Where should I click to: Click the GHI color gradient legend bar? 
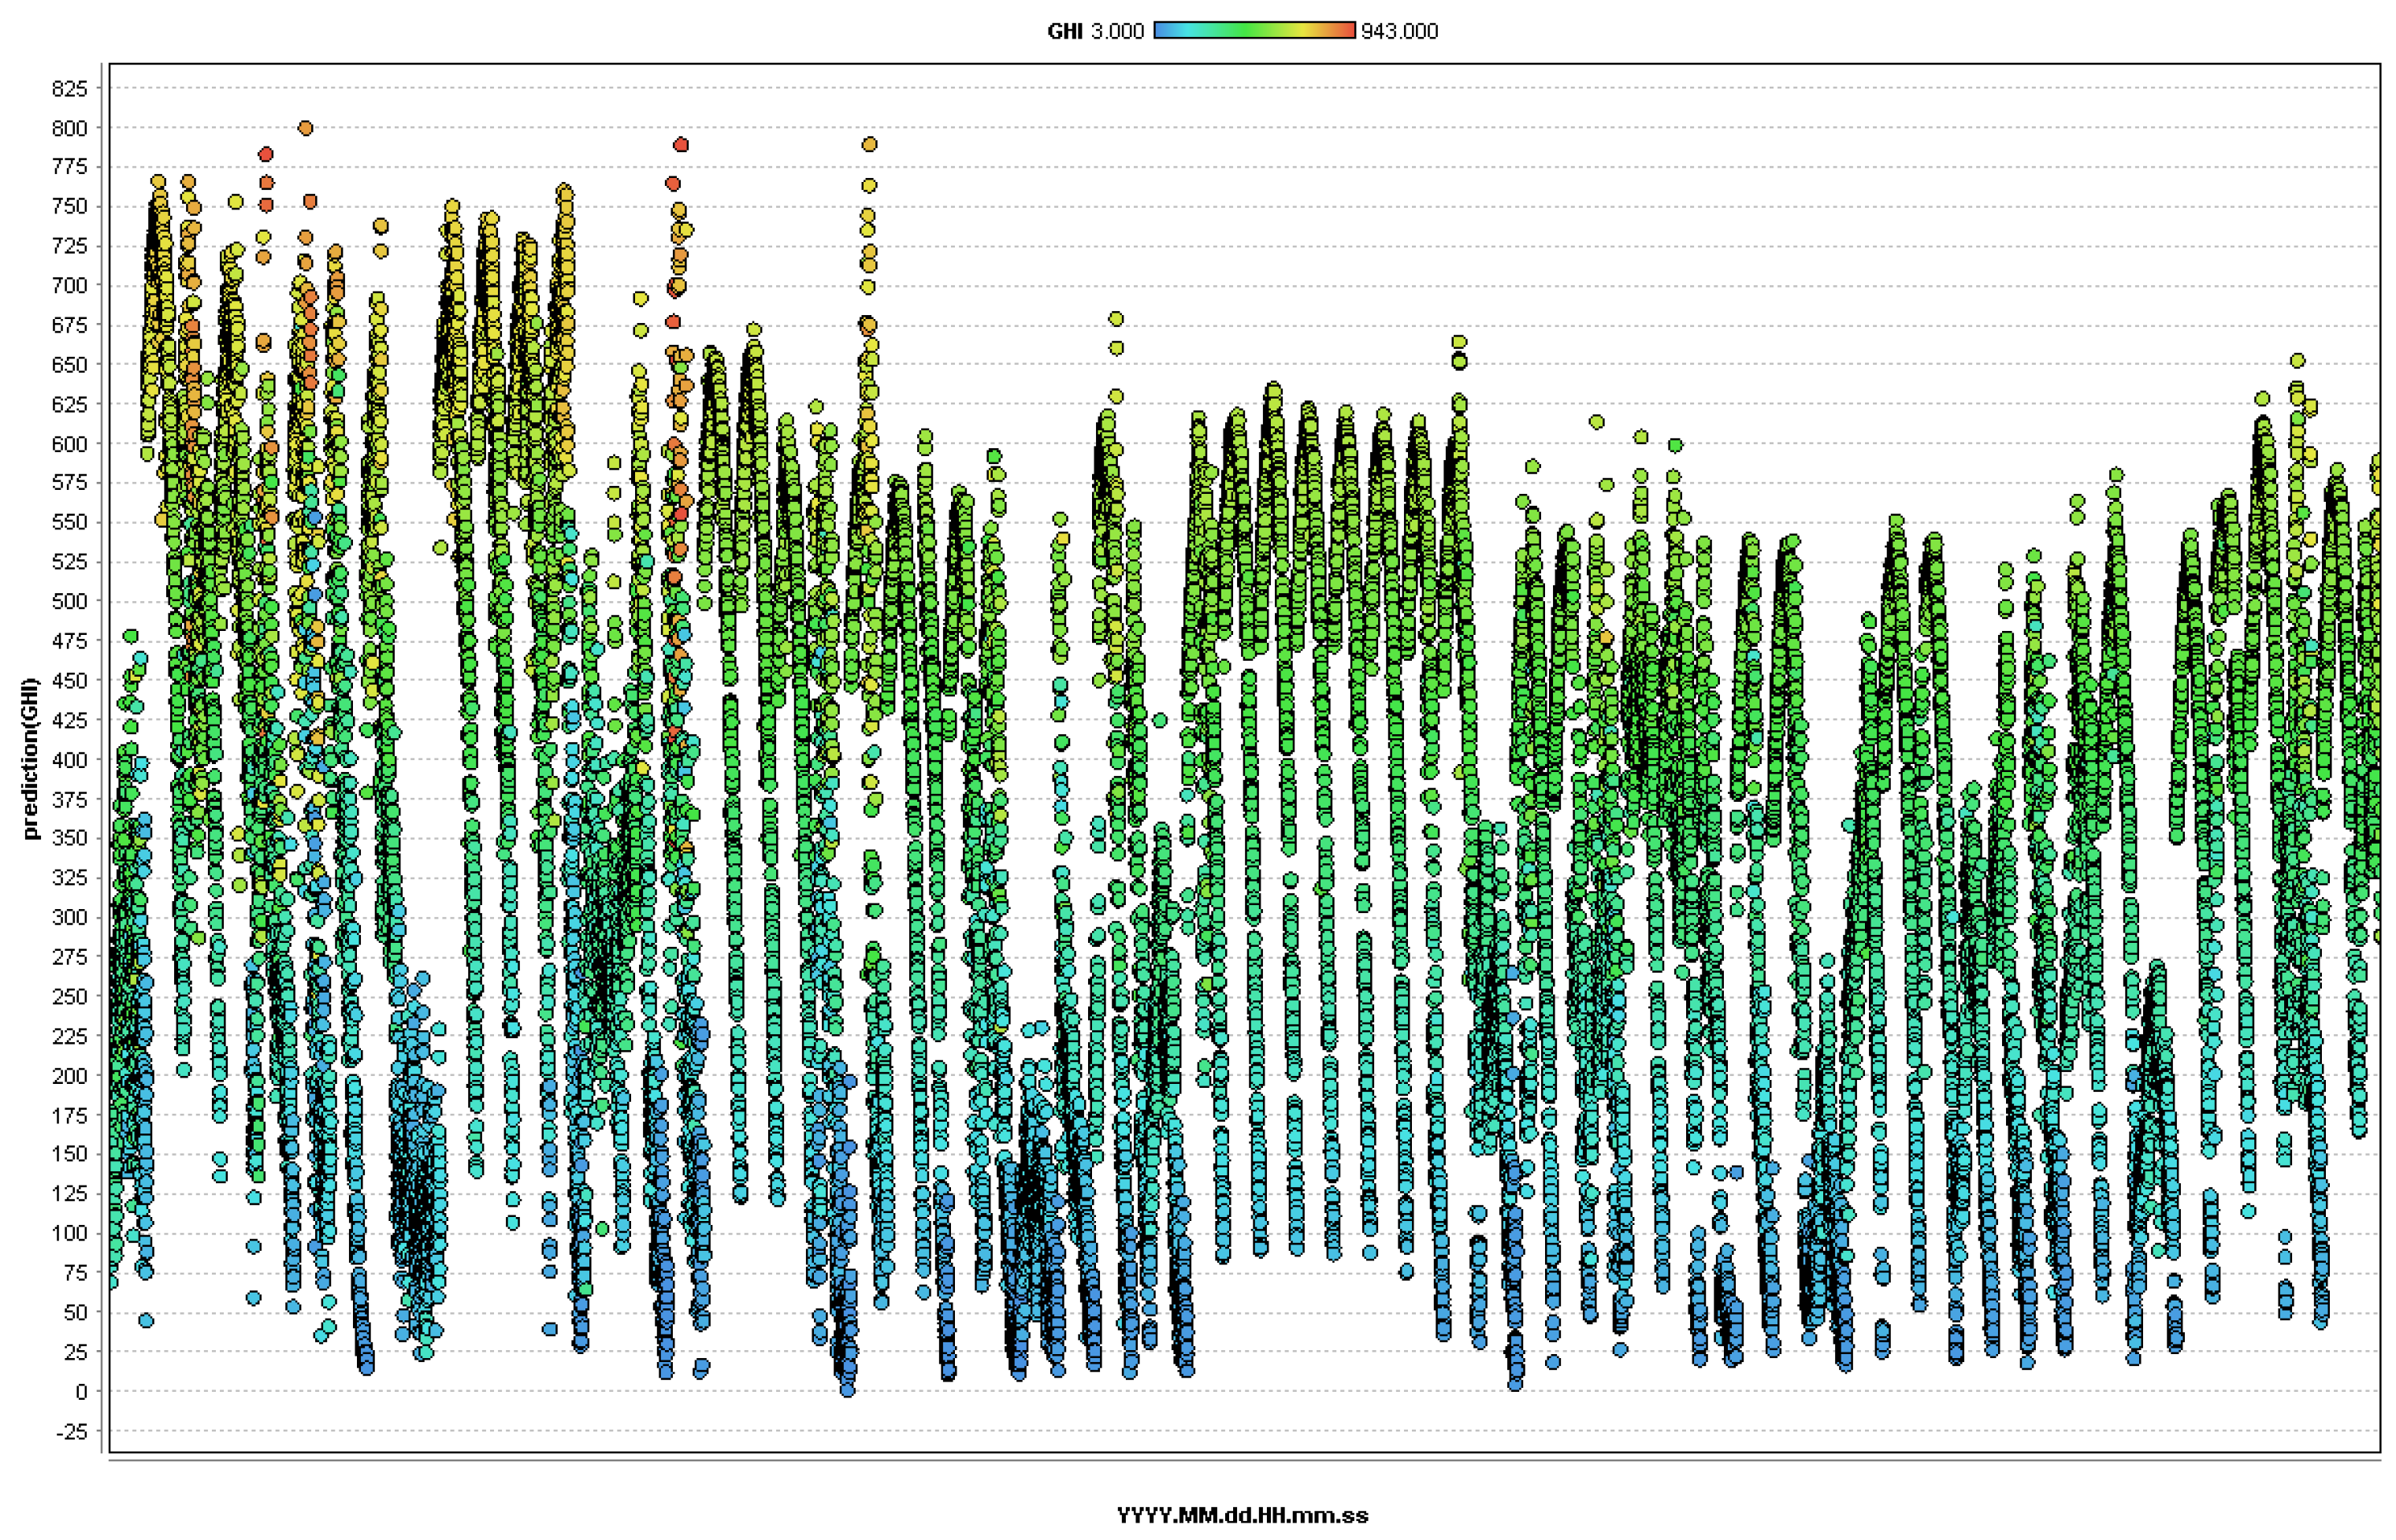click(1254, 31)
